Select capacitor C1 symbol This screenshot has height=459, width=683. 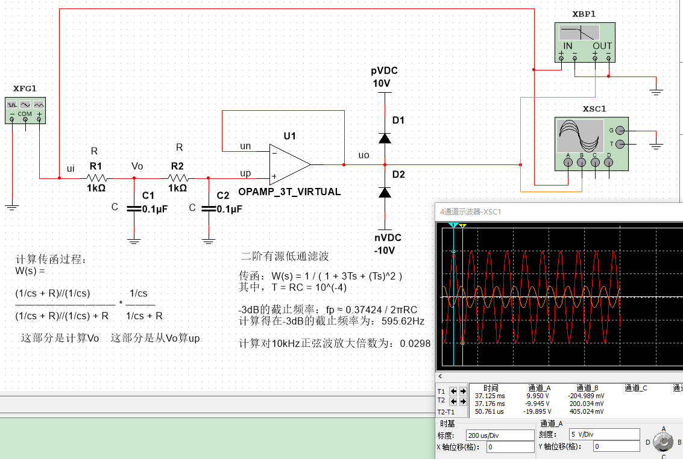(134, 208)
